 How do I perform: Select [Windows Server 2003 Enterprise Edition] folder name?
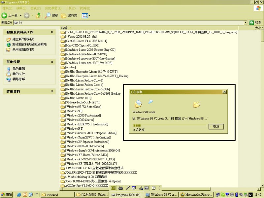click(91, 133)
